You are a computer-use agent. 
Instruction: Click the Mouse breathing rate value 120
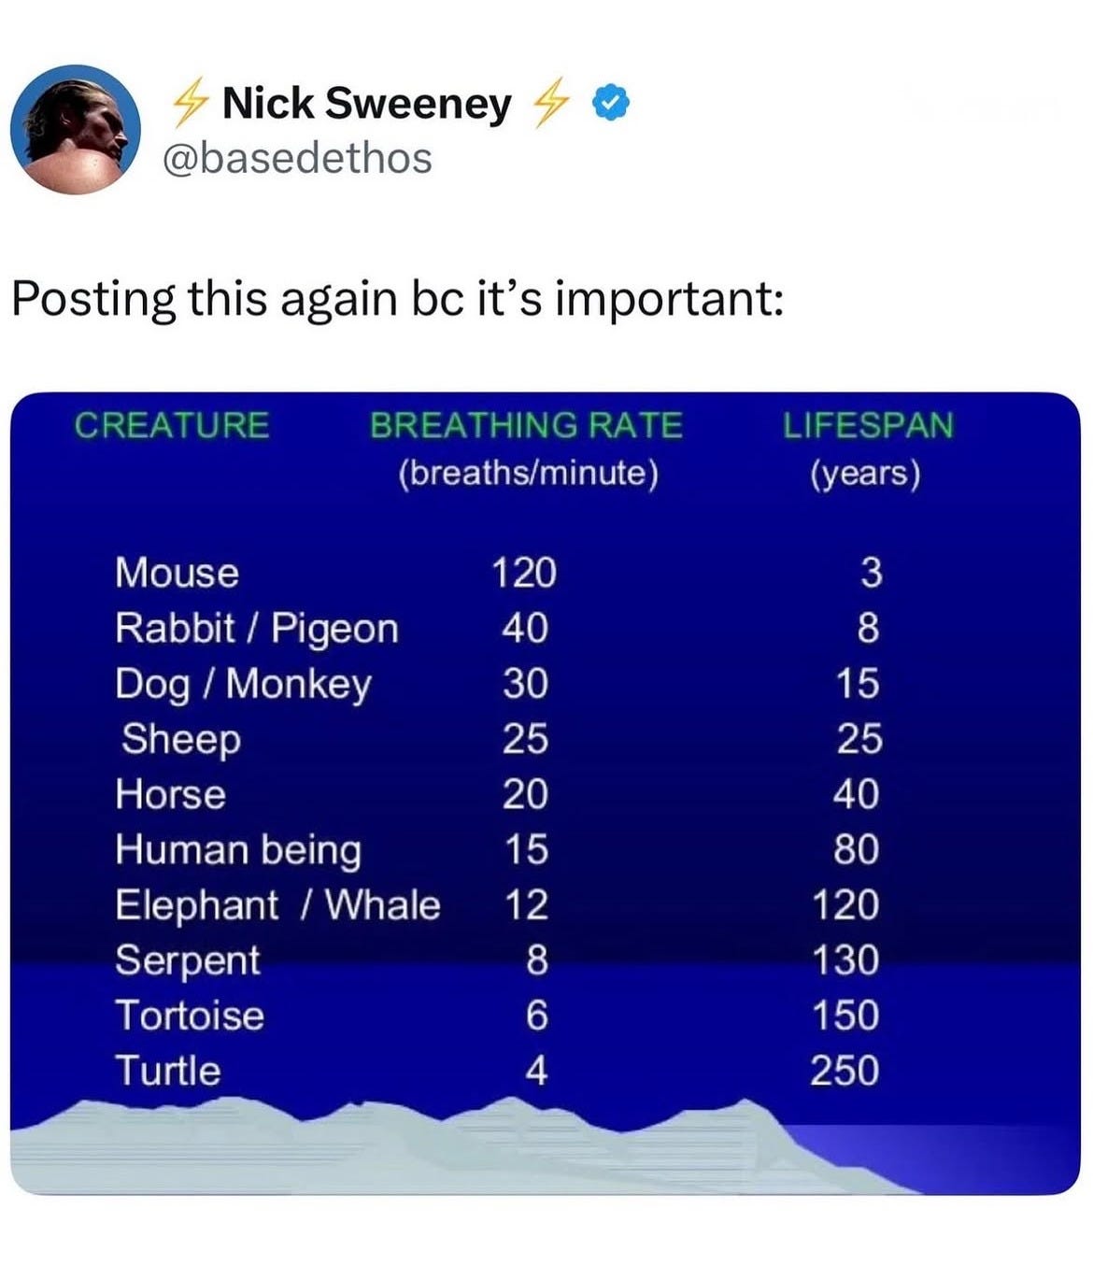tap(524, 573)
